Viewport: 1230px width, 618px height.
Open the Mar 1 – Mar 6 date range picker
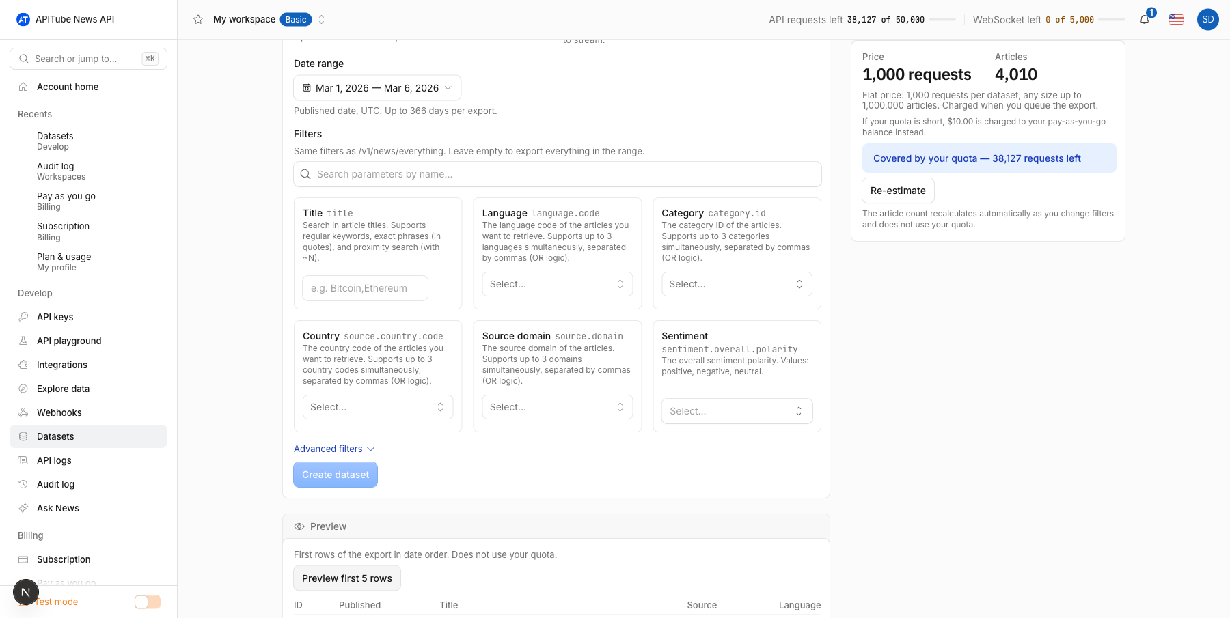(377, 88)
